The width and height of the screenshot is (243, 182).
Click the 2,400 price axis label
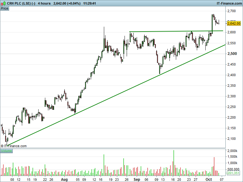click(x=231, y=75)
